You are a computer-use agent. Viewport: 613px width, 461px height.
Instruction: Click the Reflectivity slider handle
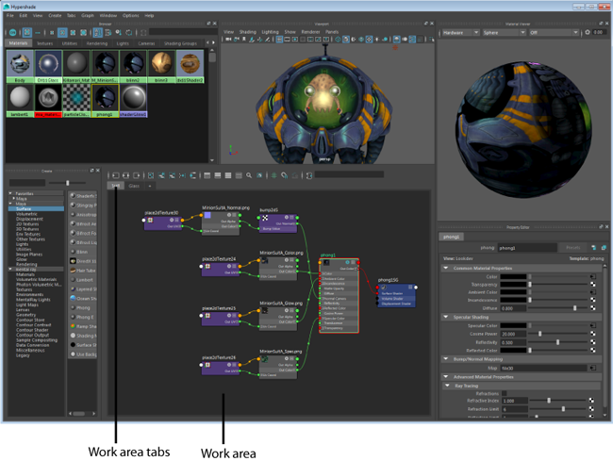[558, 342]
